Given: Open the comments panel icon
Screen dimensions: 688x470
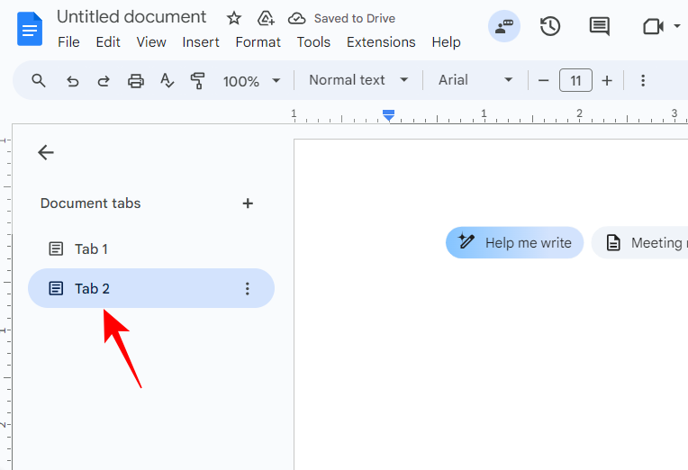Looking at the screenshot, I should coord(599,26).
